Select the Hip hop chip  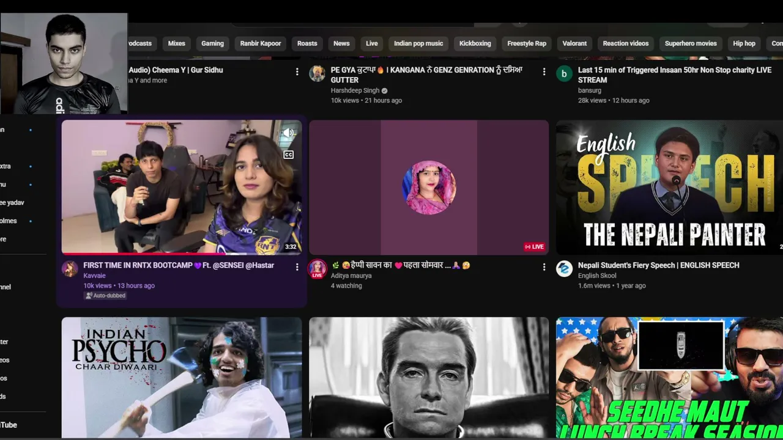744,43
